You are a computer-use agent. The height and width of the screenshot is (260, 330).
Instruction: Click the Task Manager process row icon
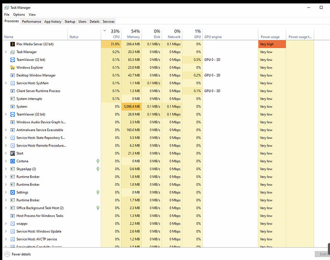[x=12, y=52]
